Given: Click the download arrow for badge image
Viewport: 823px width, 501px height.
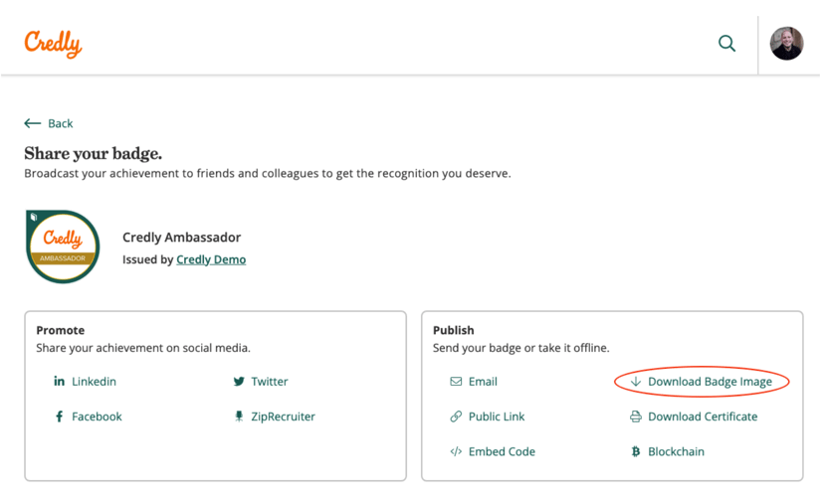Looking at the screenshot, I should [x=636, y=381].
